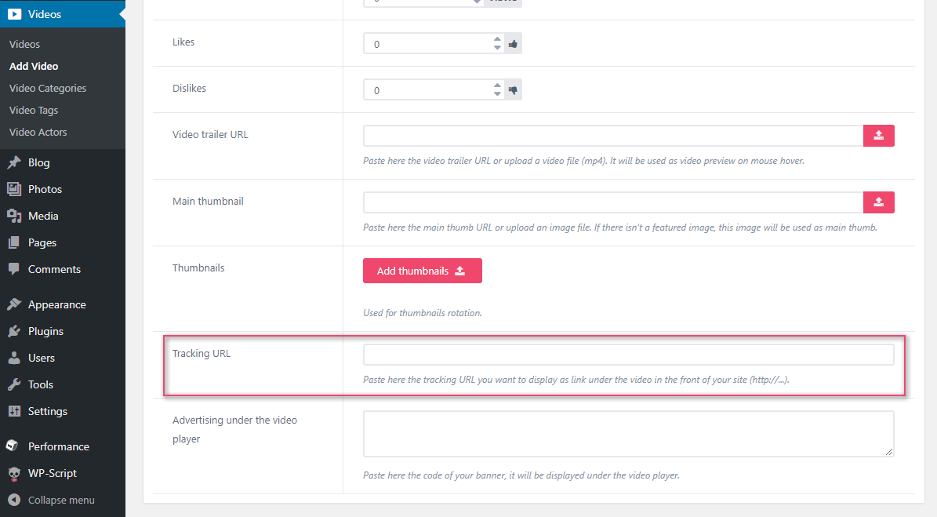Screen dimensions: 937x517
Task: Click the thumbs-up icon beside Likes
Action: tap(513, 43)
